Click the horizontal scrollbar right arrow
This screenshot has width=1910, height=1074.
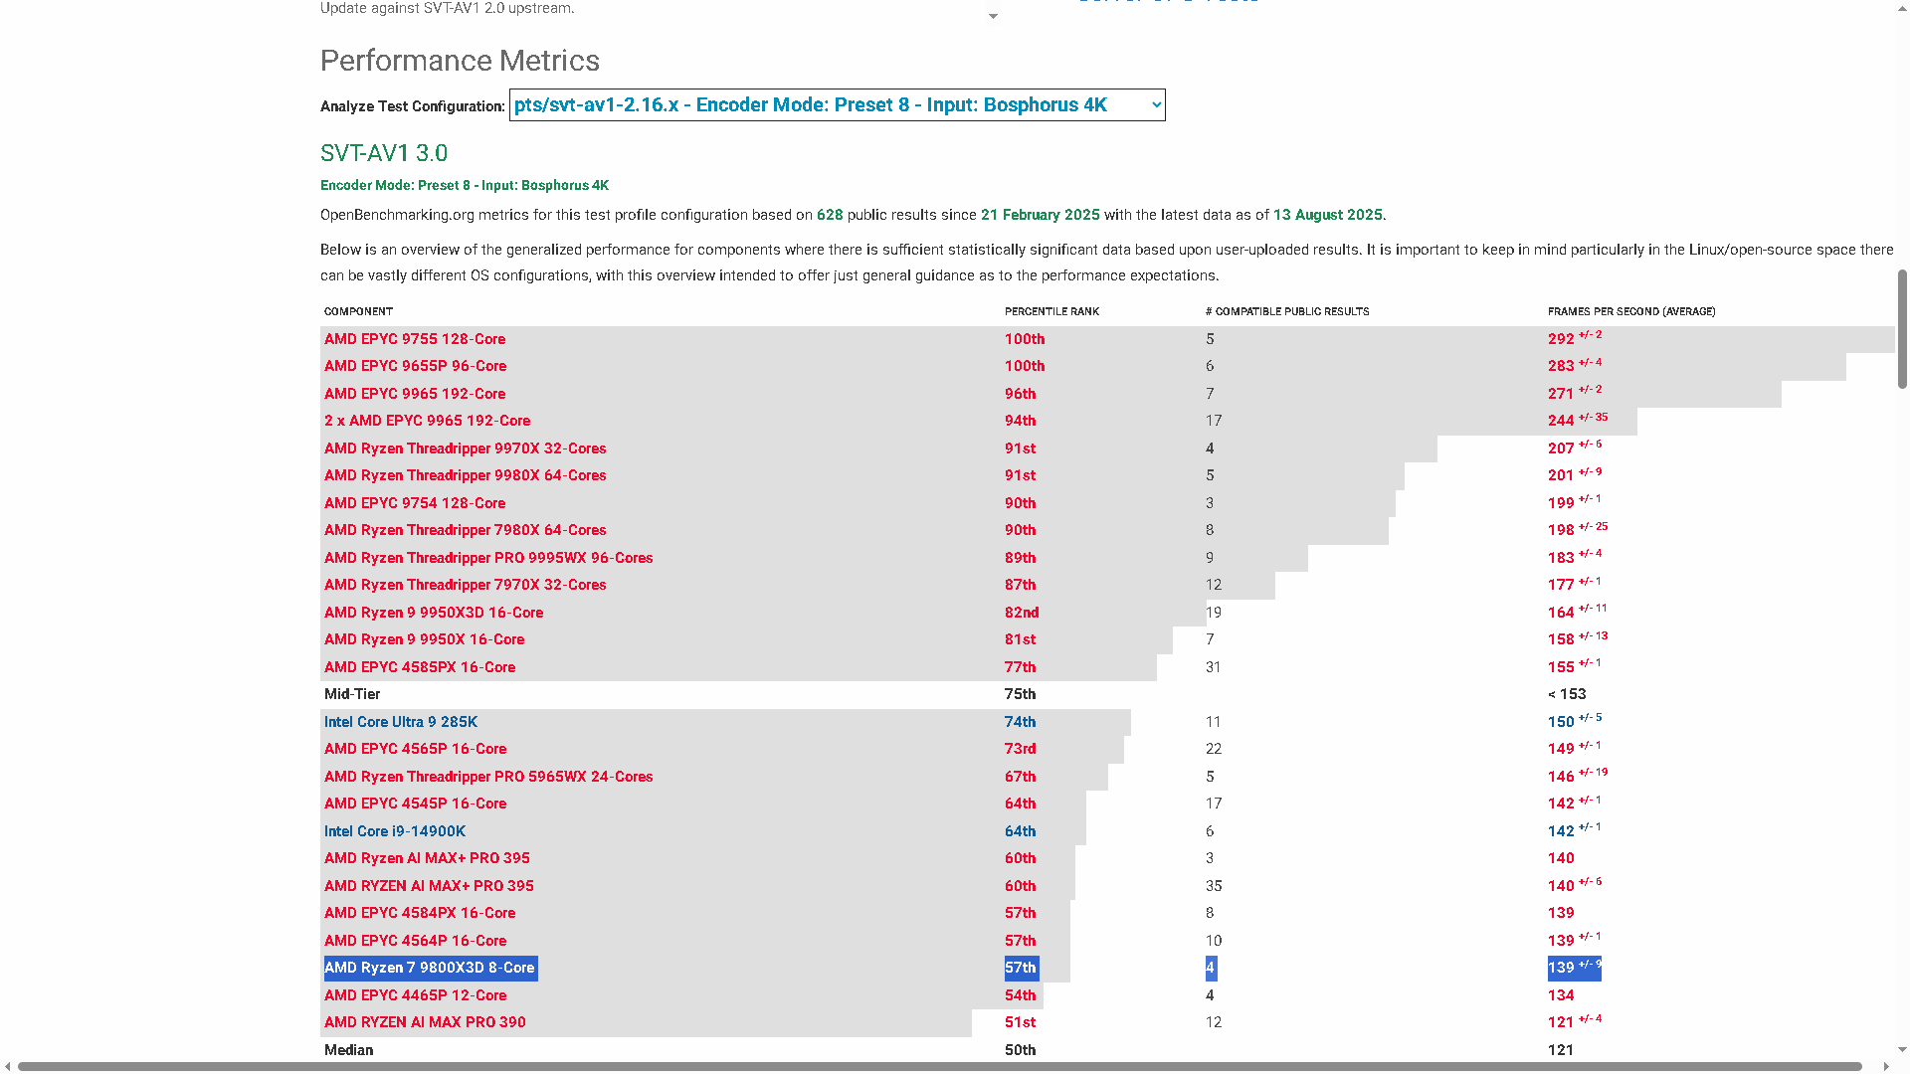[1886, 1066]
